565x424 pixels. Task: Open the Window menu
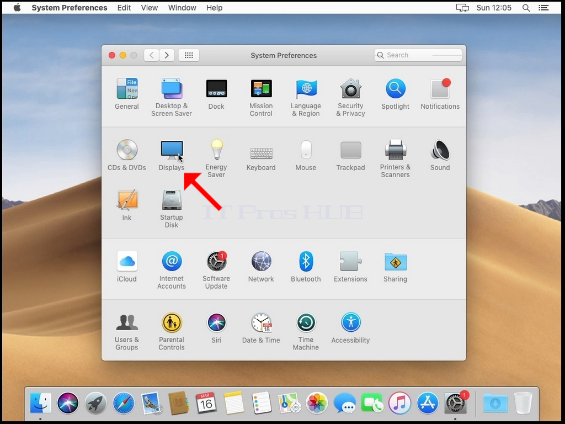click(182, 8)
